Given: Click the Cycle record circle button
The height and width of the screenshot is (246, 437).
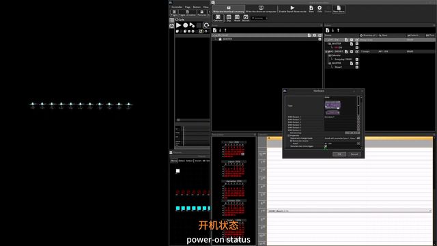Looking at the screenshot, I should (x=185, y=25).
